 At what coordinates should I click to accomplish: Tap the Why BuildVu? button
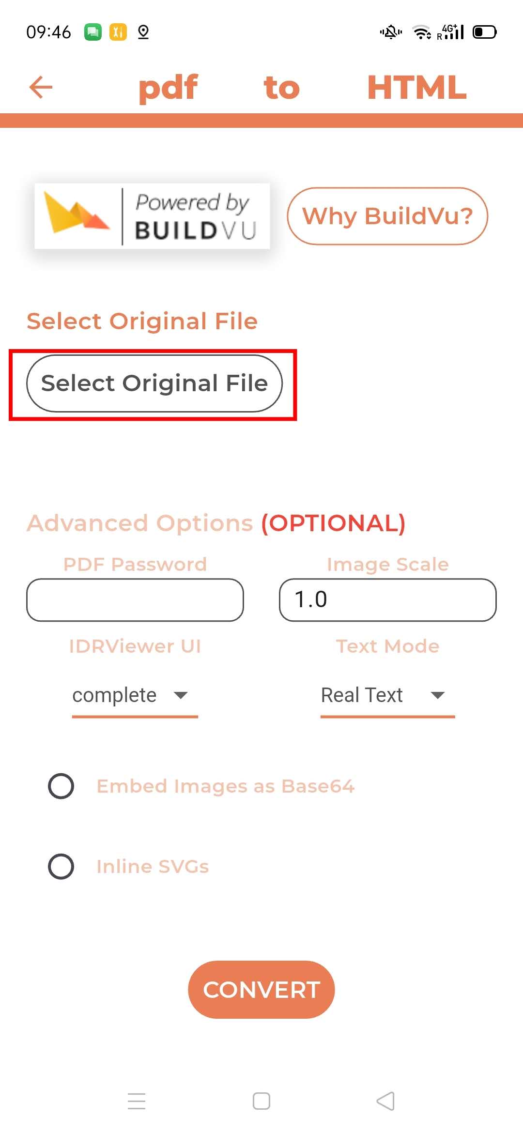tap(387, 216)
